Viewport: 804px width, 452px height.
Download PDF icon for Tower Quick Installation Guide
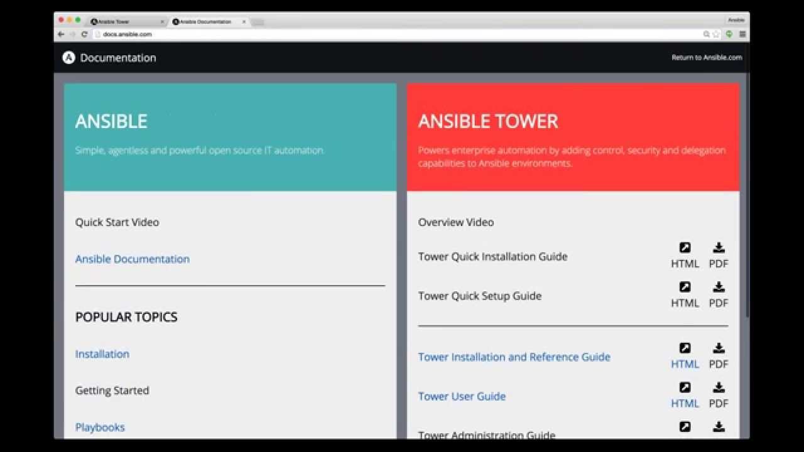click(719, 247)
